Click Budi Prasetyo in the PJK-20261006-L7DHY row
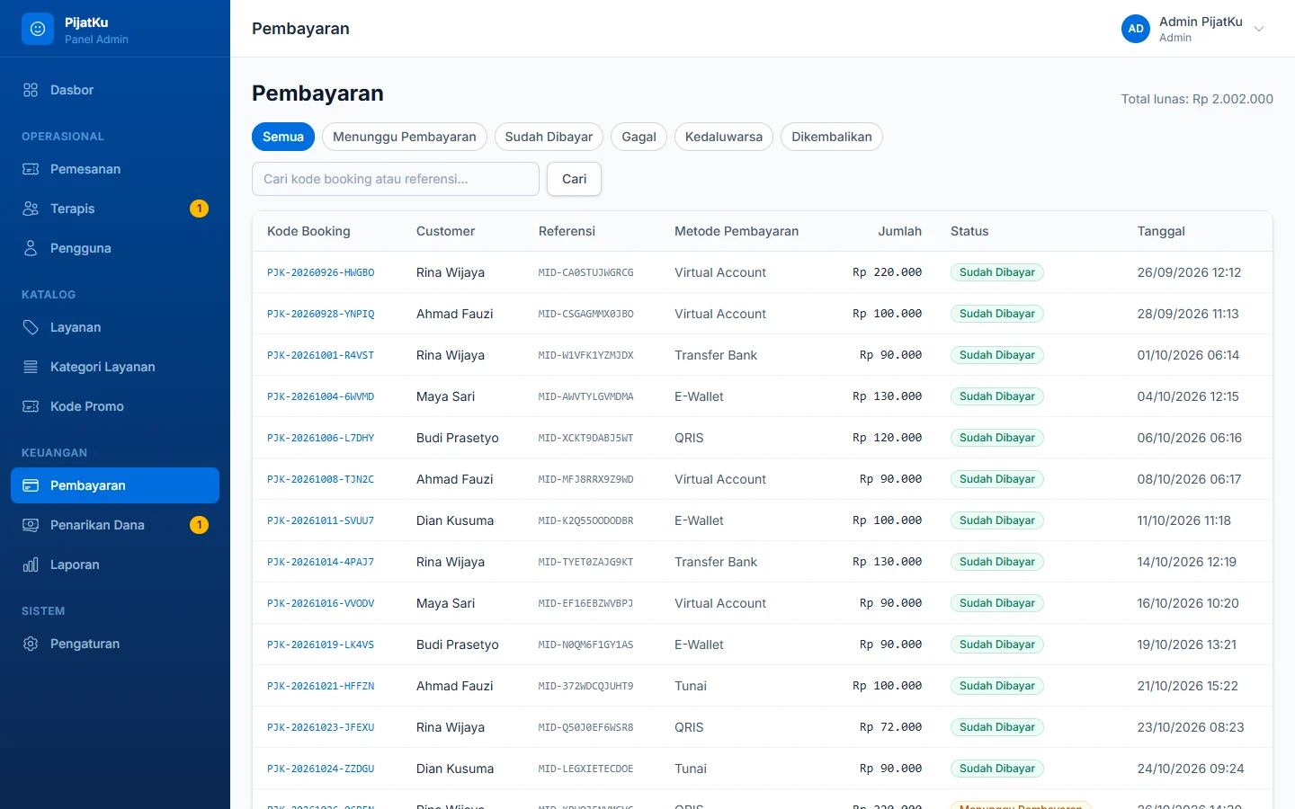Screen dimensions: 1295x809 point(458,438)
